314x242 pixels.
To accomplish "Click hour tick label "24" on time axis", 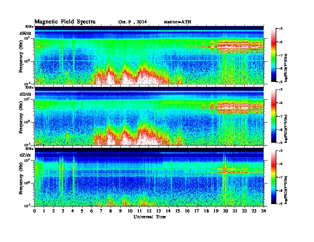I will pyautogui.click(x=264, y=211).
